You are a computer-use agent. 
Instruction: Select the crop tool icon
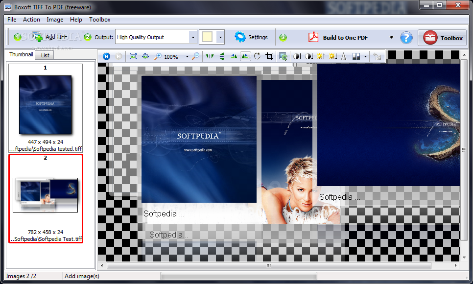[269, 56]
